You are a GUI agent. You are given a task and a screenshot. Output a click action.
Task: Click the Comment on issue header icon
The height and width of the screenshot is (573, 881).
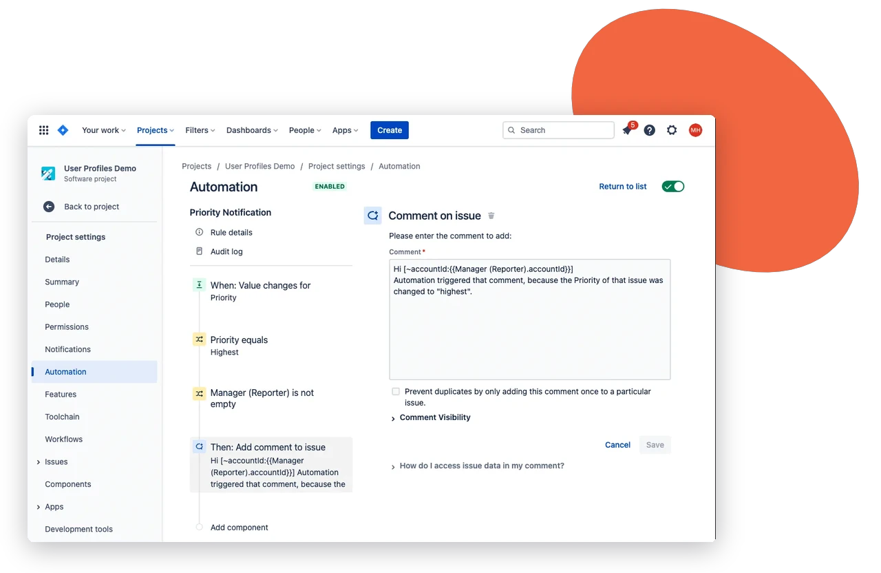[x=372, y=216]
